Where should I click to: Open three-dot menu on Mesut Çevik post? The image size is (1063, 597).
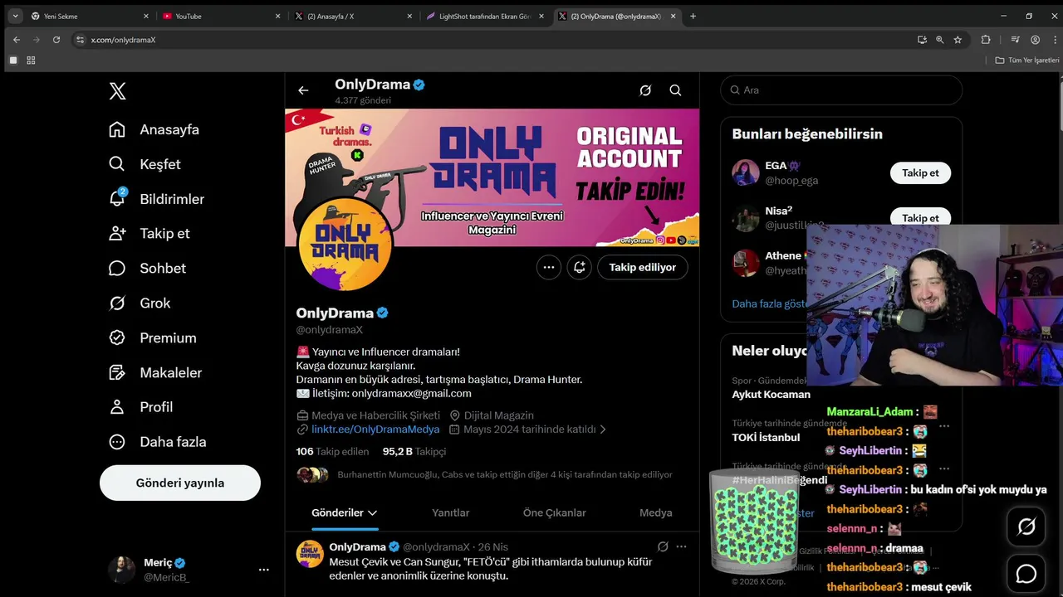click(x=681, y=546)
